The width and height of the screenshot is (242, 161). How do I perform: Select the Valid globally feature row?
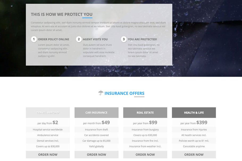pyautogui.click(x=96, y=146)
